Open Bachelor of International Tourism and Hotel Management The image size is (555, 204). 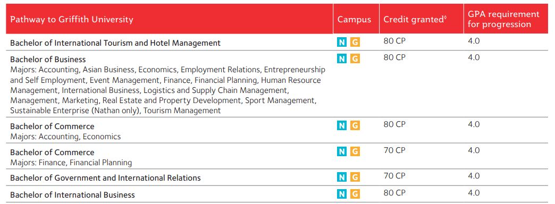[x=115, y=43]
